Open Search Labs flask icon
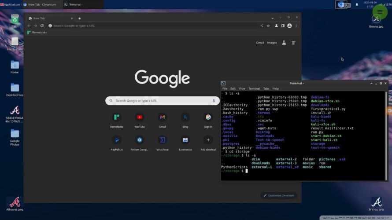Image resolution: width=392 pixels, height=220 pixels. pos(284,43)
